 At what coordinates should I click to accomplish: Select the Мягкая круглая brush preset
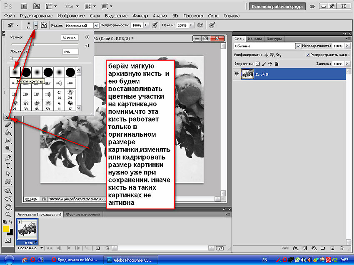(15, 73)
